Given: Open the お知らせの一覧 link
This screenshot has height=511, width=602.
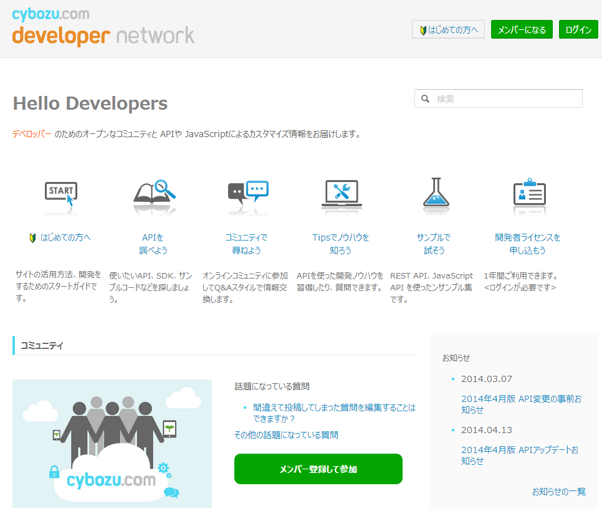Looking at the screenshot, I should (558, 492).
